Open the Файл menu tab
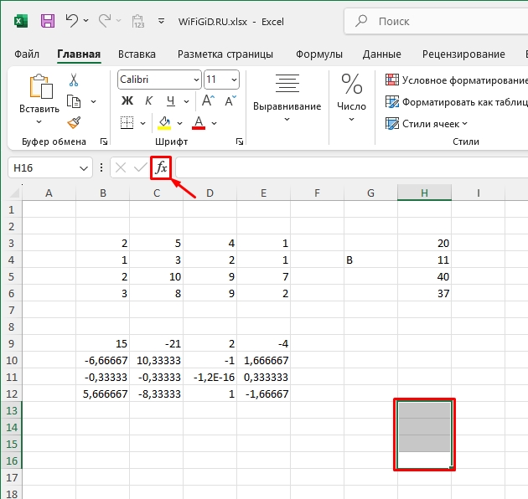 pyautogui.click(x=27, y=54)
